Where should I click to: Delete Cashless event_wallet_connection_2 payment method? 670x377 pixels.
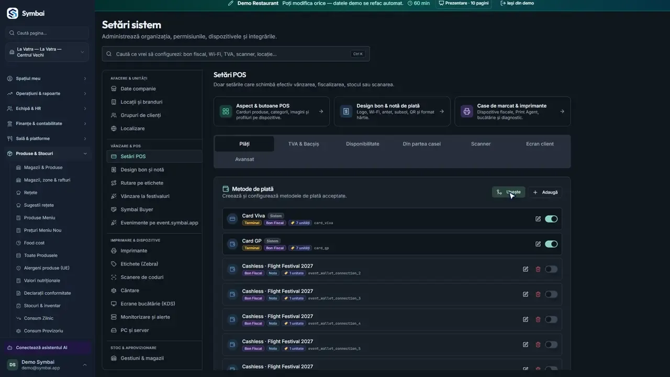[x=538, y=269]
